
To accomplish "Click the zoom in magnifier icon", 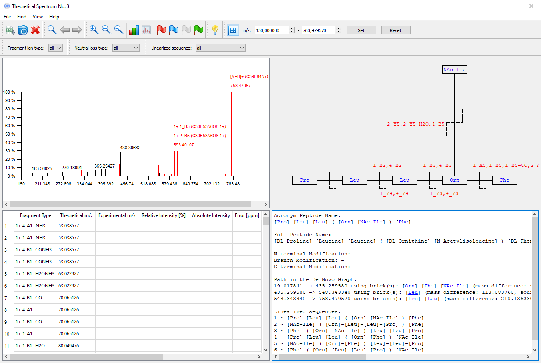I will (x=94, y=30).
